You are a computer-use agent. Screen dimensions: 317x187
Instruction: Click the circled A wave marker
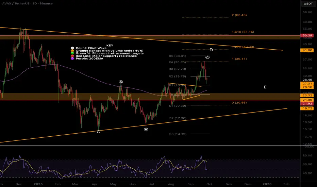[121, 82]
